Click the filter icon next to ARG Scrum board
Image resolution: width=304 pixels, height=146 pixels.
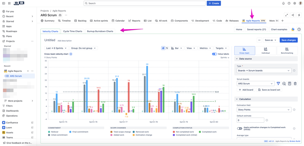point(278,84)
